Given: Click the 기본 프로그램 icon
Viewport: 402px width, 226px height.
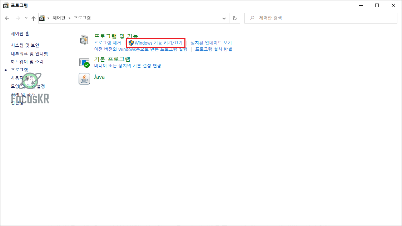Looking at the screenshot, I should tap(84, 63).
